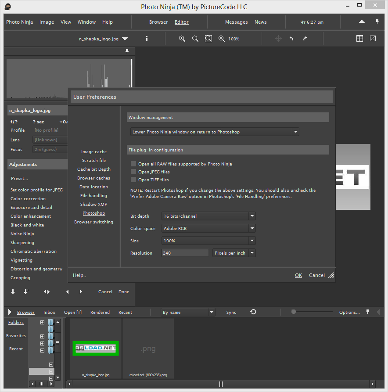Click the before/after compare arrows icon
The width and height of the screenshot is (388, 392).
47,292
